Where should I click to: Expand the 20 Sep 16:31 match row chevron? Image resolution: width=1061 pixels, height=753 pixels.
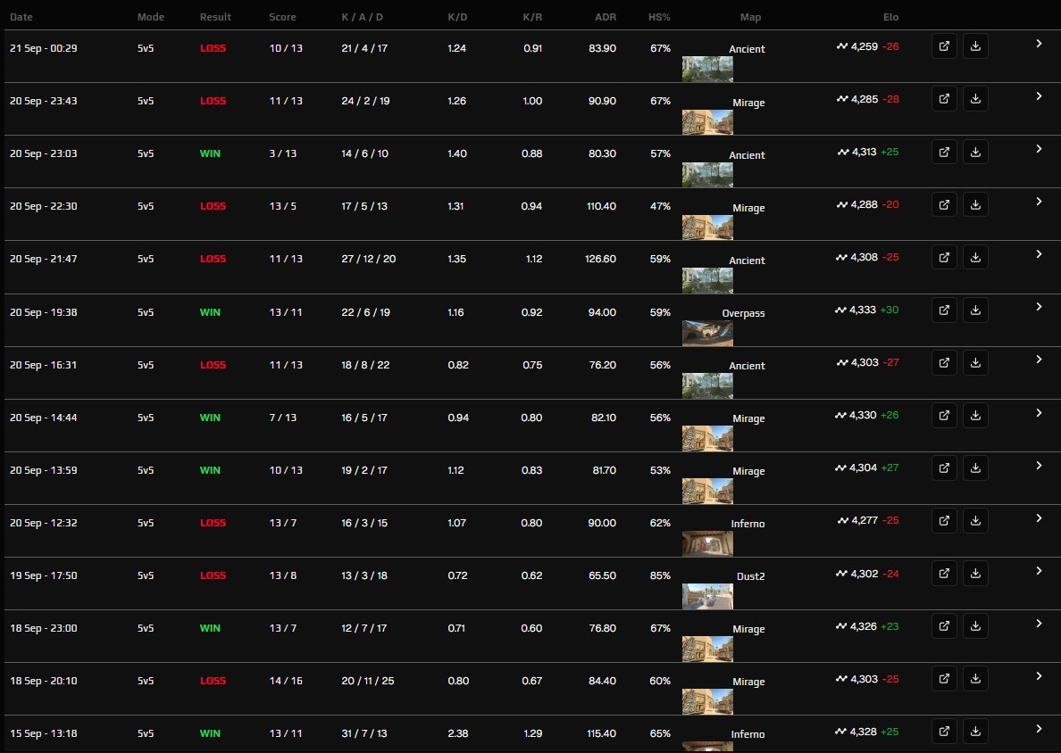tap(1039, 360)
